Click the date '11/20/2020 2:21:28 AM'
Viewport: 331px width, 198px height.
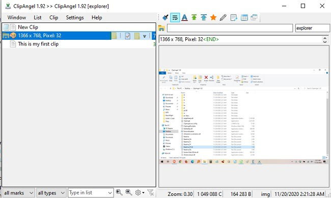tap(299, 194)
